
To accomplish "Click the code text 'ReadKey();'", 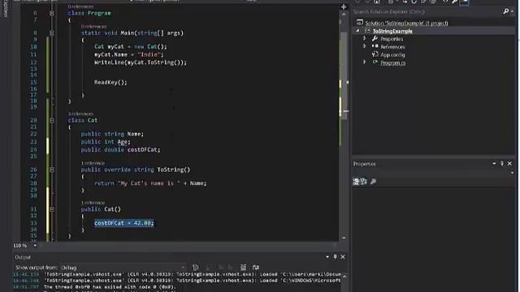I will (110, 83).
